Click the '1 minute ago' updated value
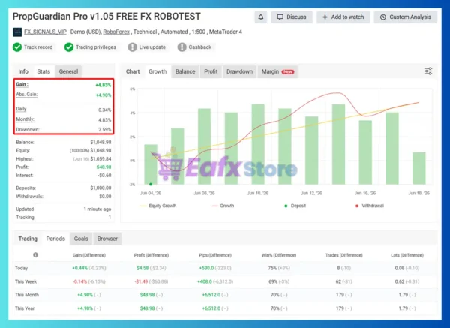Viewport: 450px width, 328px height. coord(97,209)
